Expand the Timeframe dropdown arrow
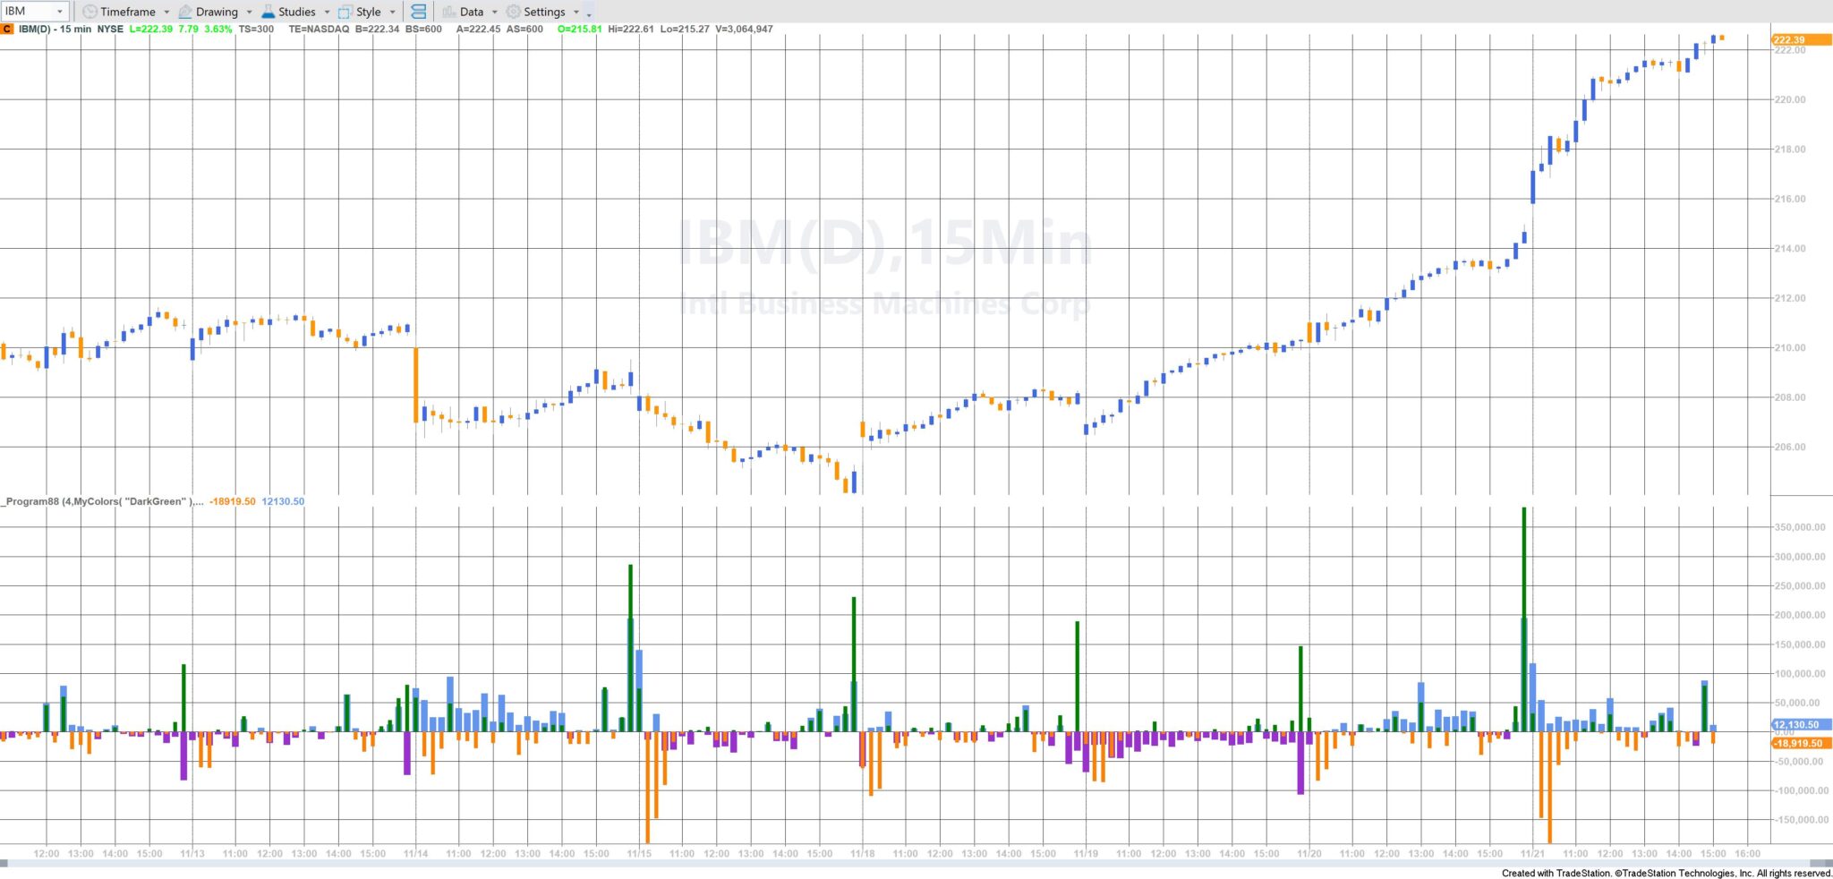Image resolution: width=1833 pixels, height=879 pixels. [x=166, y=12]
